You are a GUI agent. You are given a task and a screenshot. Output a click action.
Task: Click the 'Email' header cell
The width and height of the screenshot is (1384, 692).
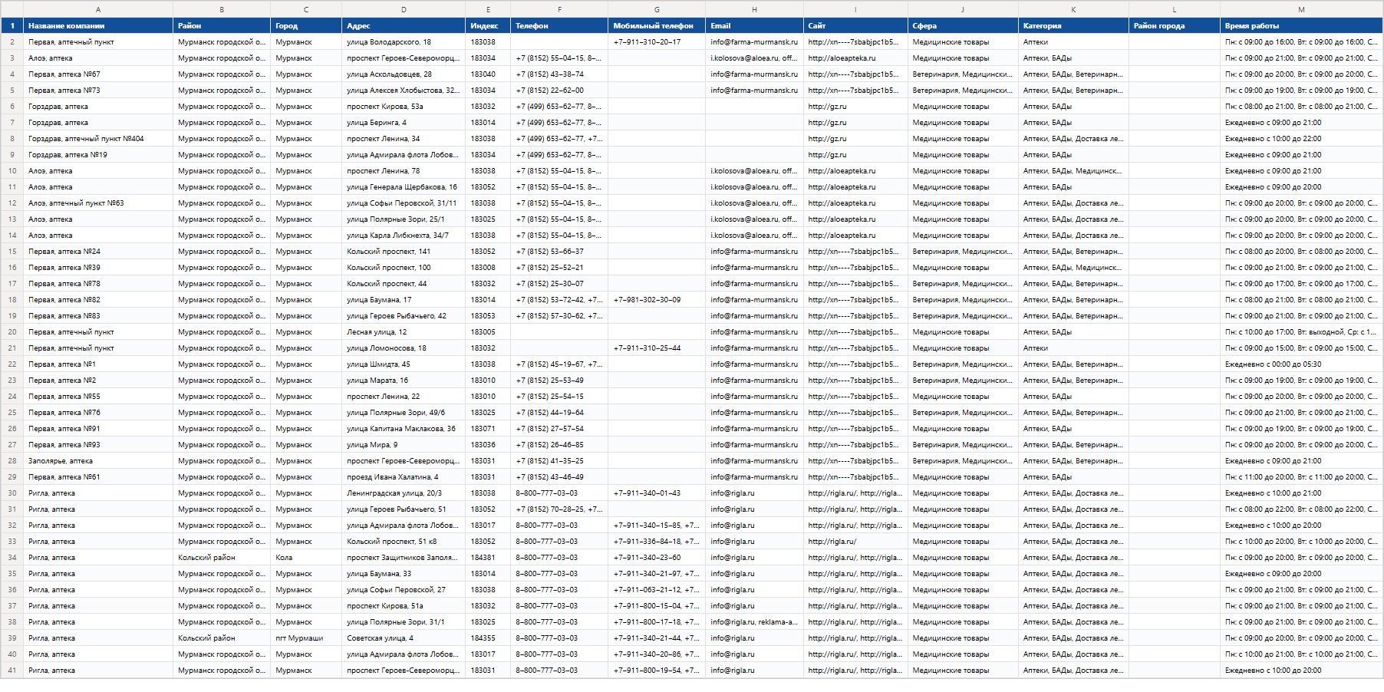coord(754,26)
